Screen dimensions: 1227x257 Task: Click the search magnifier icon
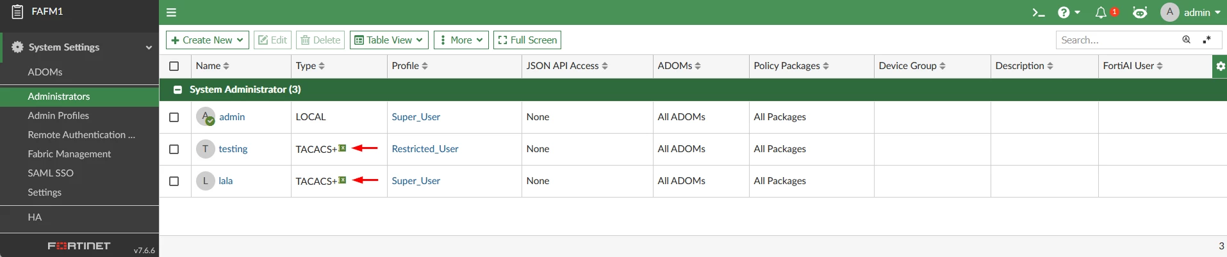pyautogui.click(x=1186, y=40)
